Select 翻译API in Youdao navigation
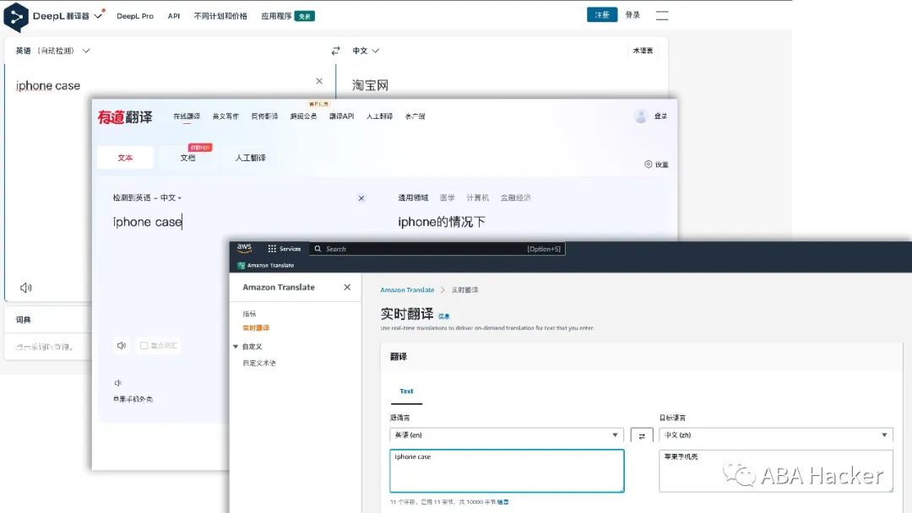 pyautogui.click(x=341, y=116)
